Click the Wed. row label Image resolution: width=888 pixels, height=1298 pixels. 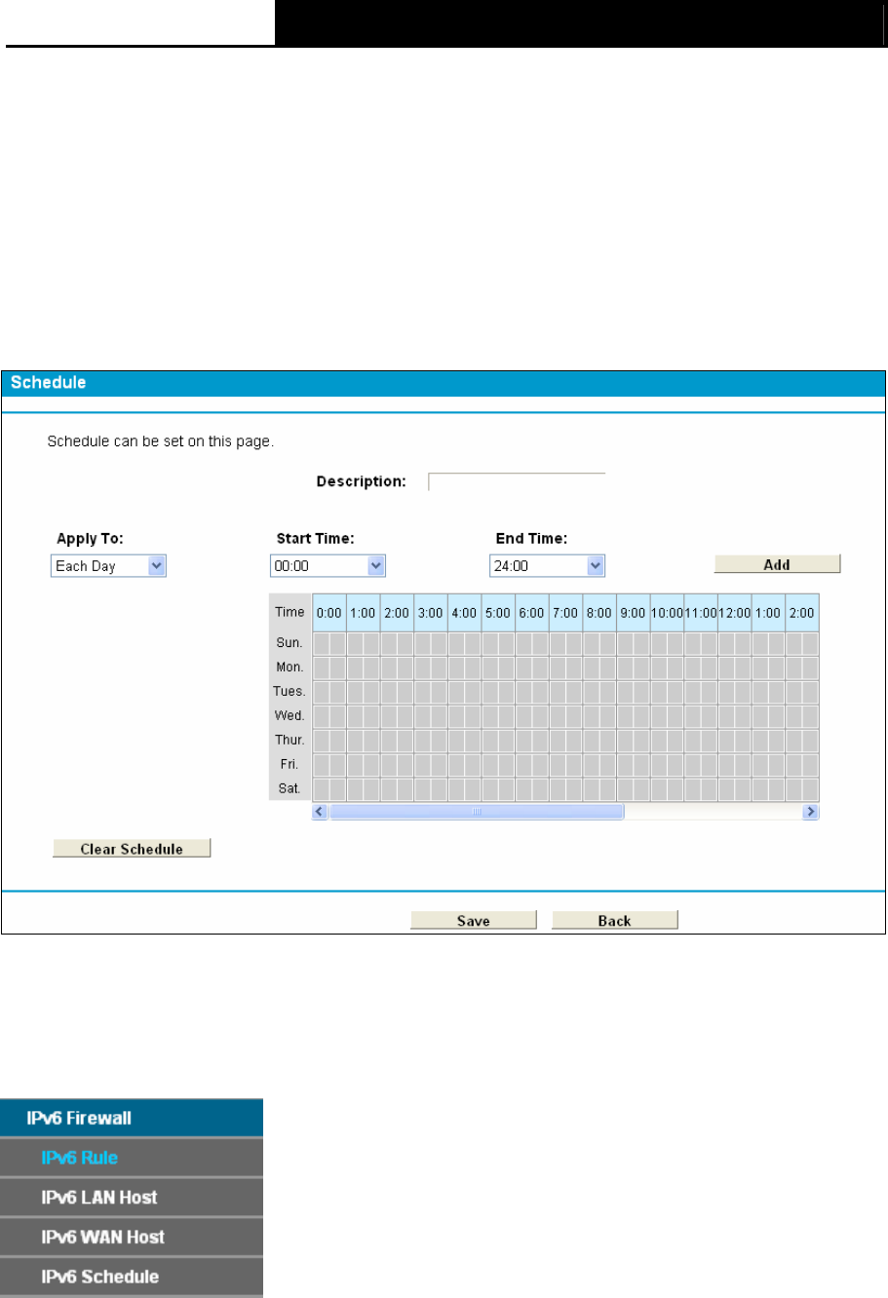(290, 716)
